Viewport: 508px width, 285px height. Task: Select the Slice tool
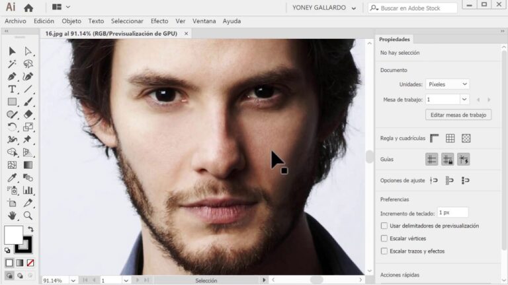pyautogui.click(x=28, y=203)
